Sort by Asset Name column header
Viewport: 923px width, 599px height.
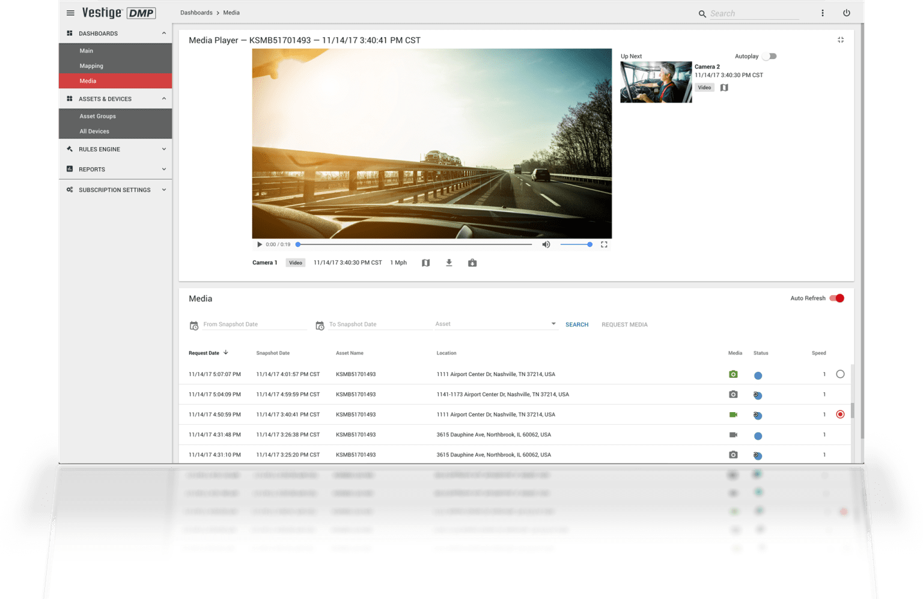[x=350, y=353]
